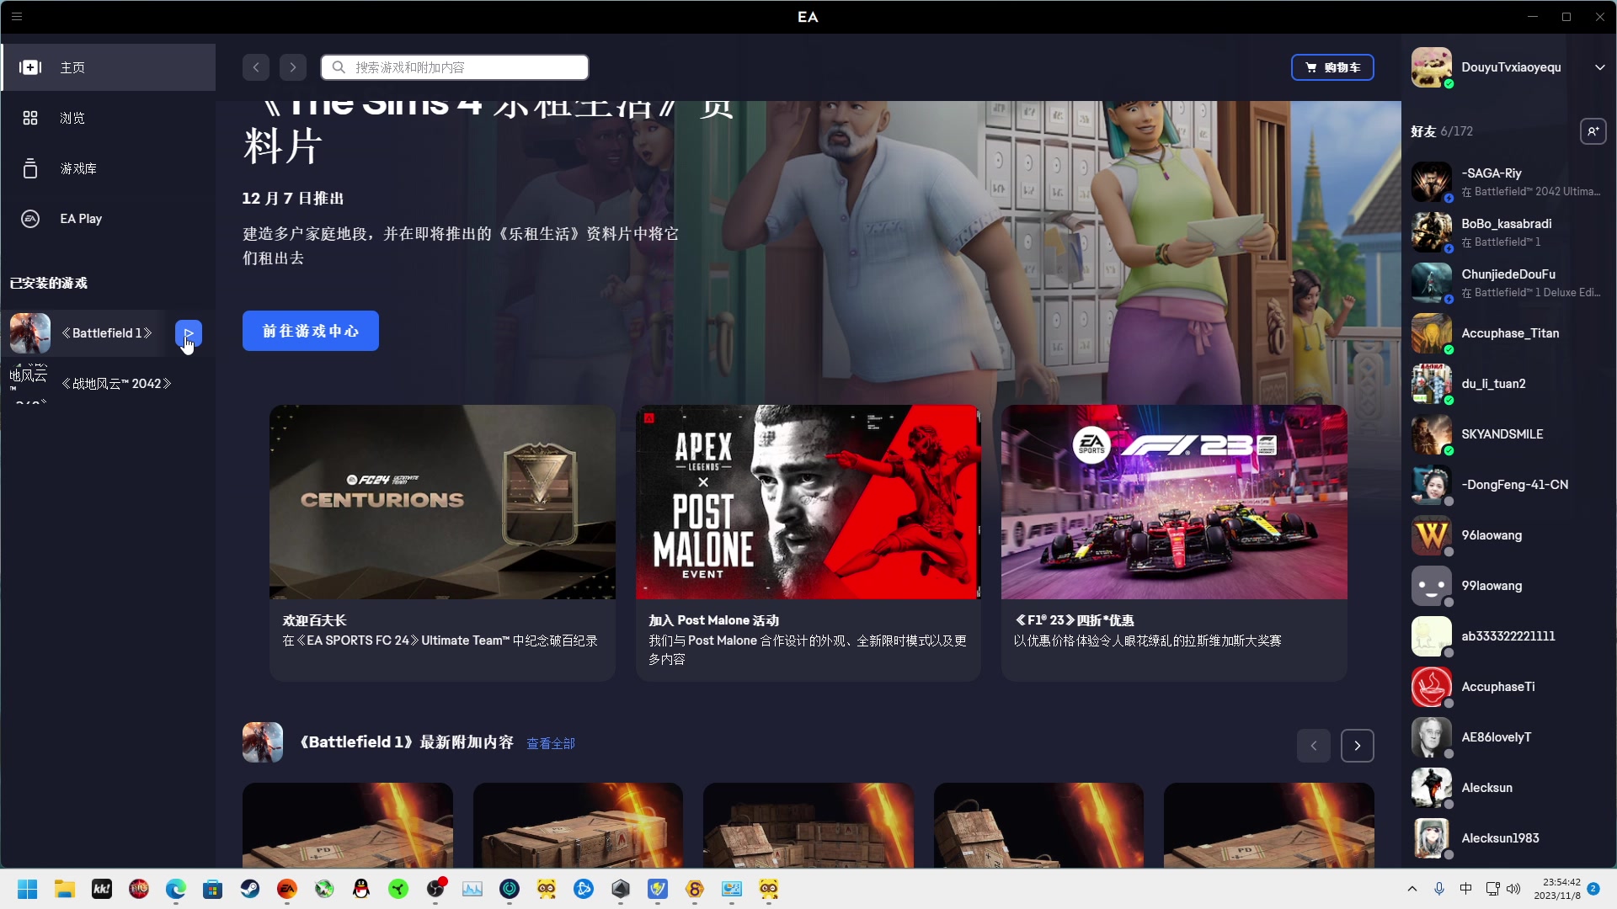The width and height of the screenshot is (1617, 909).
Task: Open QQ penguin icon in the taskbar
Action: coord(361,889)
